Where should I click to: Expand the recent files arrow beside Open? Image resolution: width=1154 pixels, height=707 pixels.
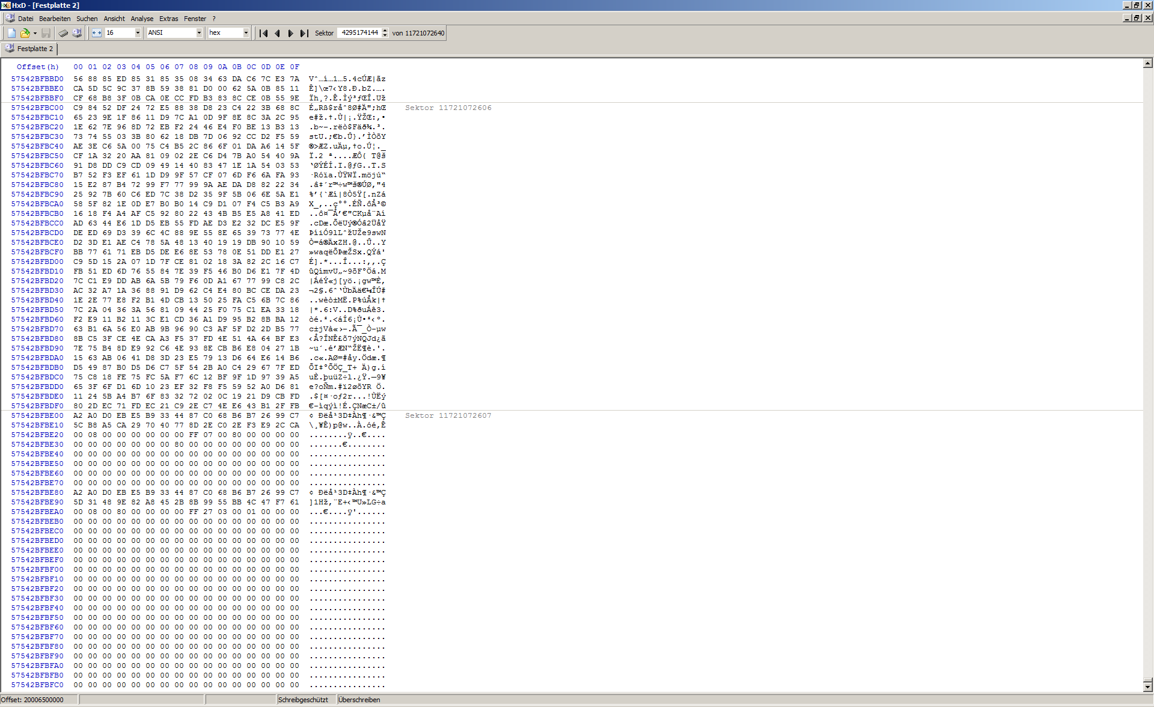(x=35, y=33)
